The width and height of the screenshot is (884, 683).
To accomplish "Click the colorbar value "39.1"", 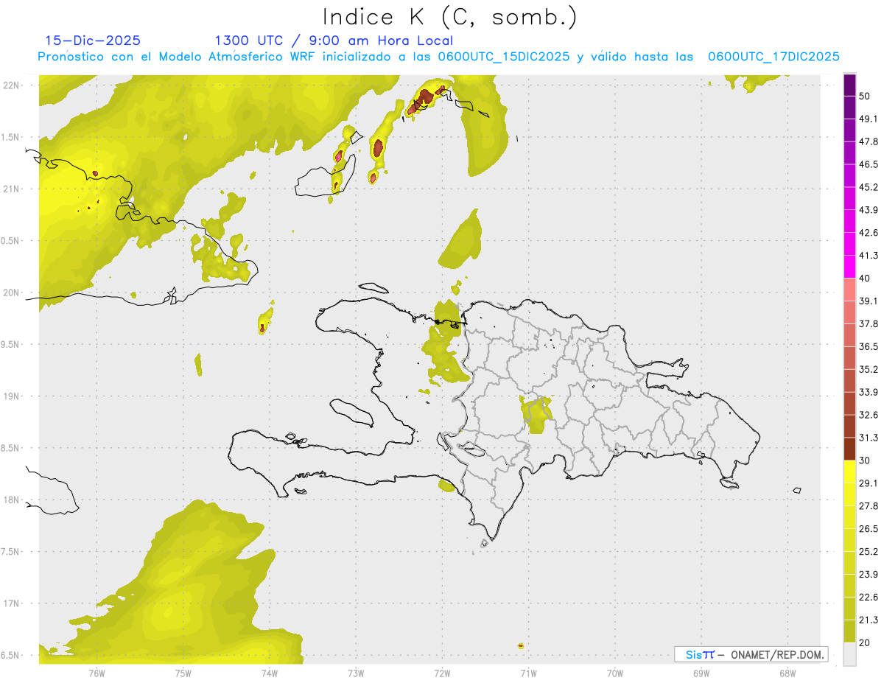I will tap(869, 301).
